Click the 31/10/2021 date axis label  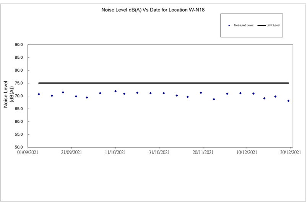point(159,153)
